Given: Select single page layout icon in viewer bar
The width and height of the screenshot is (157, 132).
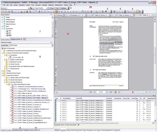Looking at the screenshot, I should pyautogui.click(x=143, y=92).
